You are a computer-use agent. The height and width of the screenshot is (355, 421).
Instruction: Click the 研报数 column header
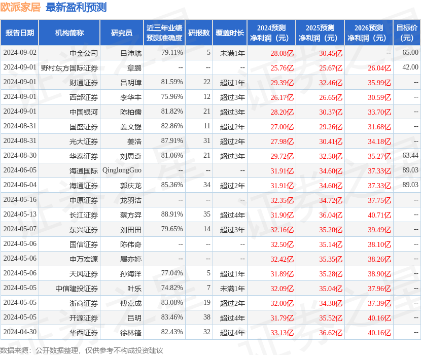[199, 33]
